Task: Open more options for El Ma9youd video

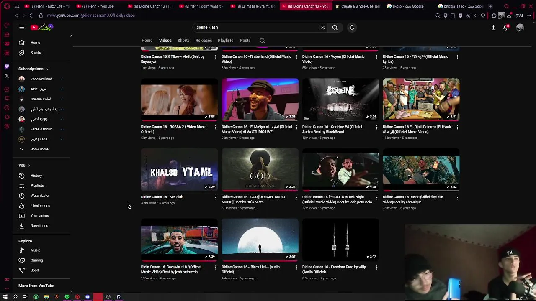Action: [x=296, y=127]
